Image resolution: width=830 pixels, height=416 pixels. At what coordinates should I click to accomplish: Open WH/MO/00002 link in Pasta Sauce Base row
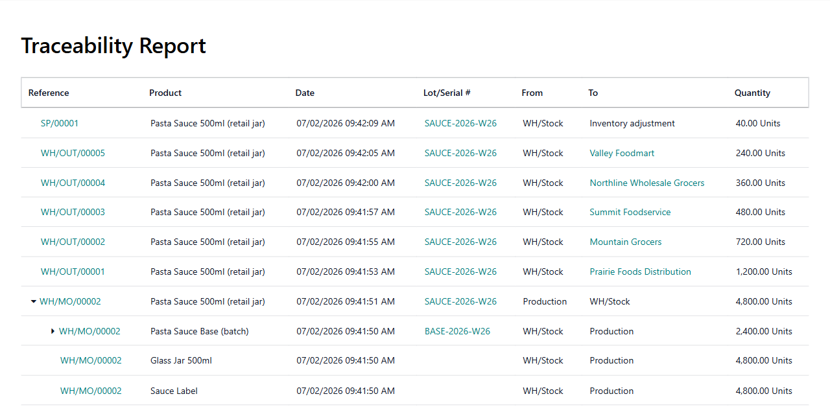coord(89,331)
